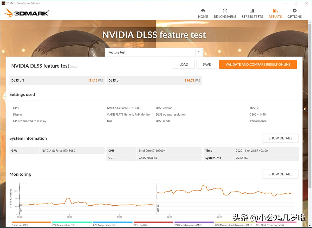Open the Benchmarks gauge icon

pos(225,11)
